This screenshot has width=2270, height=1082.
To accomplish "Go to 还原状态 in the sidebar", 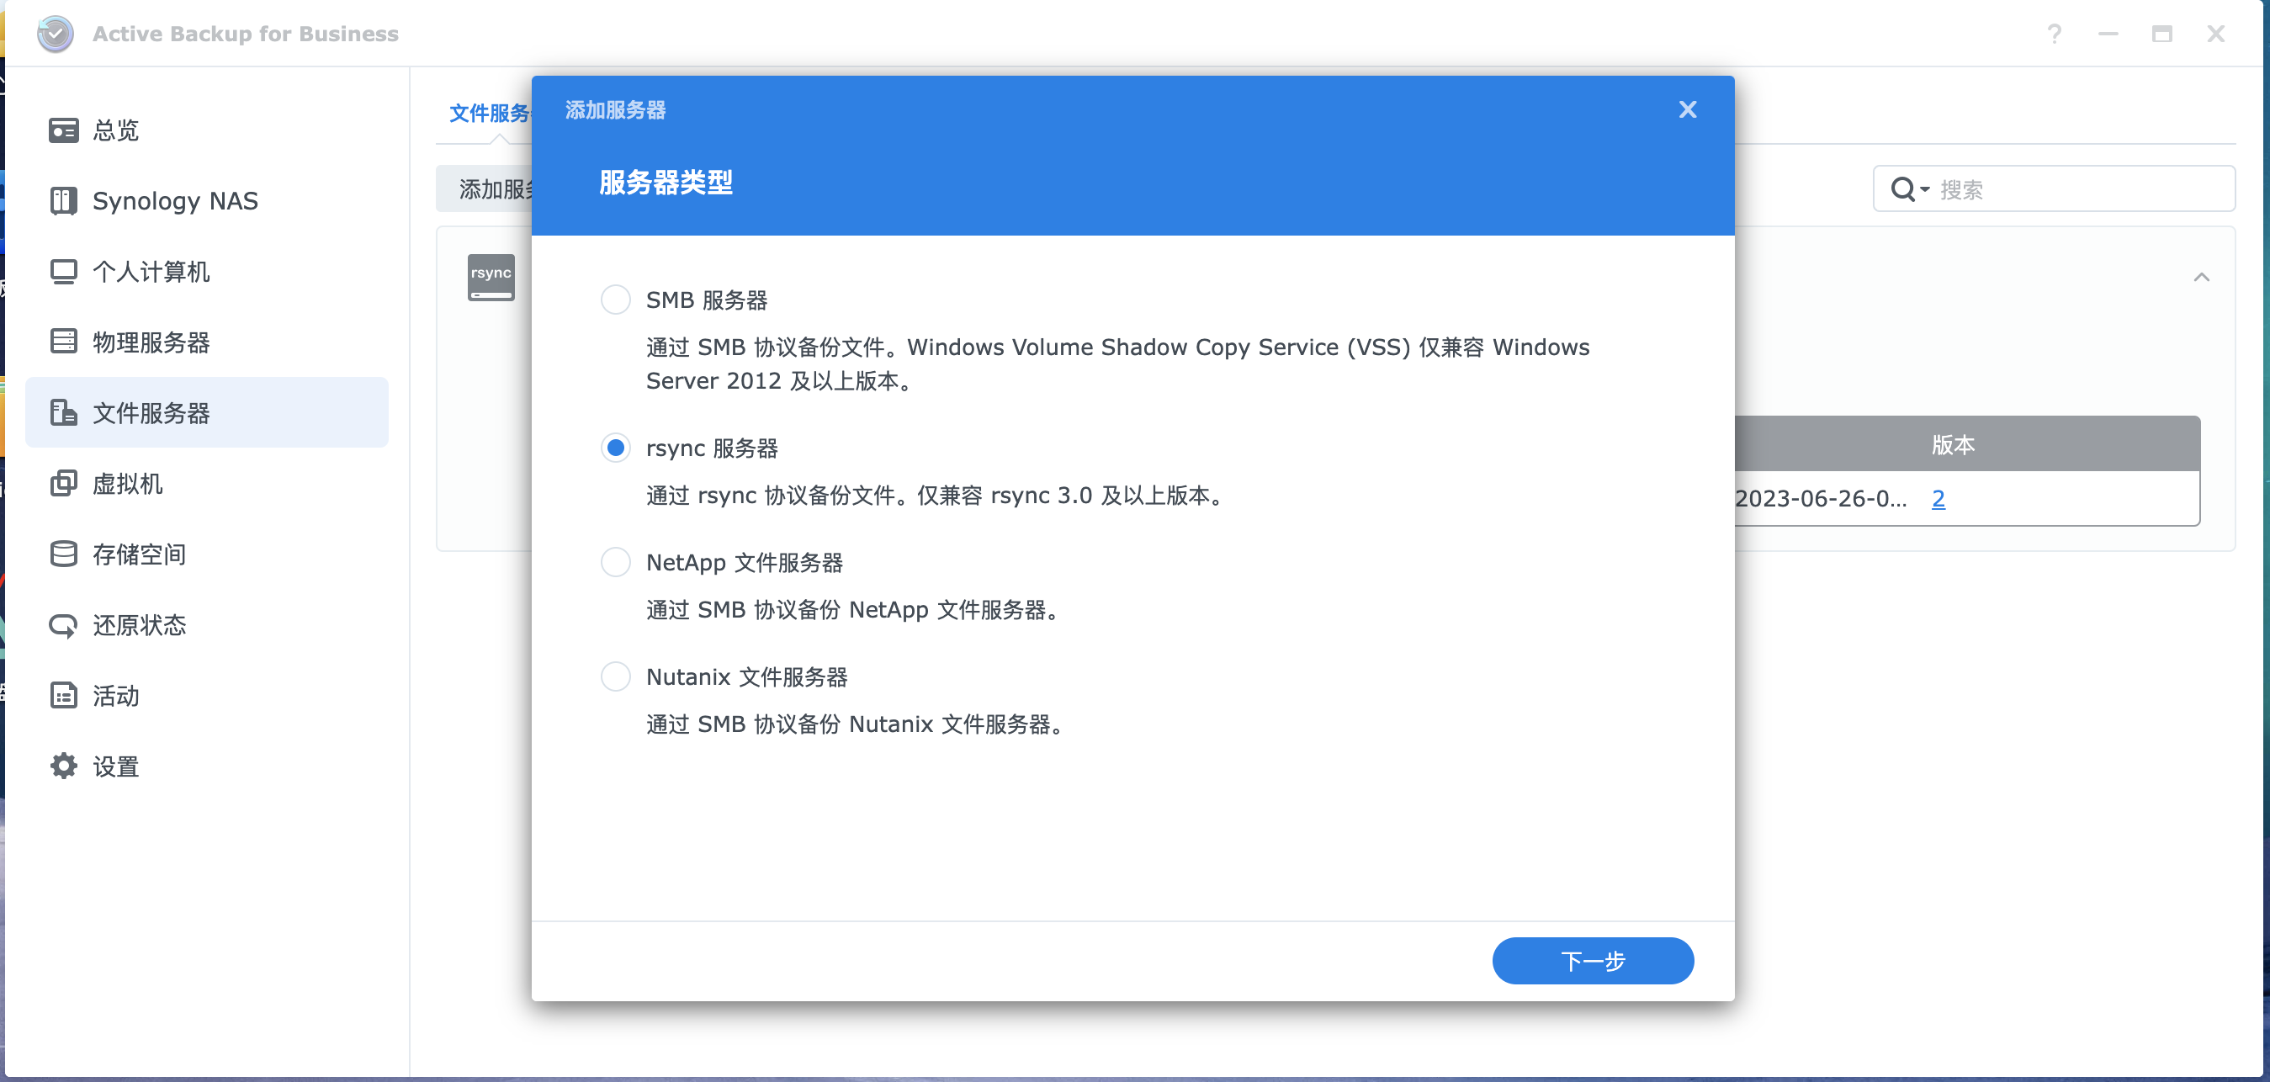I will click(x=206, y=624).
